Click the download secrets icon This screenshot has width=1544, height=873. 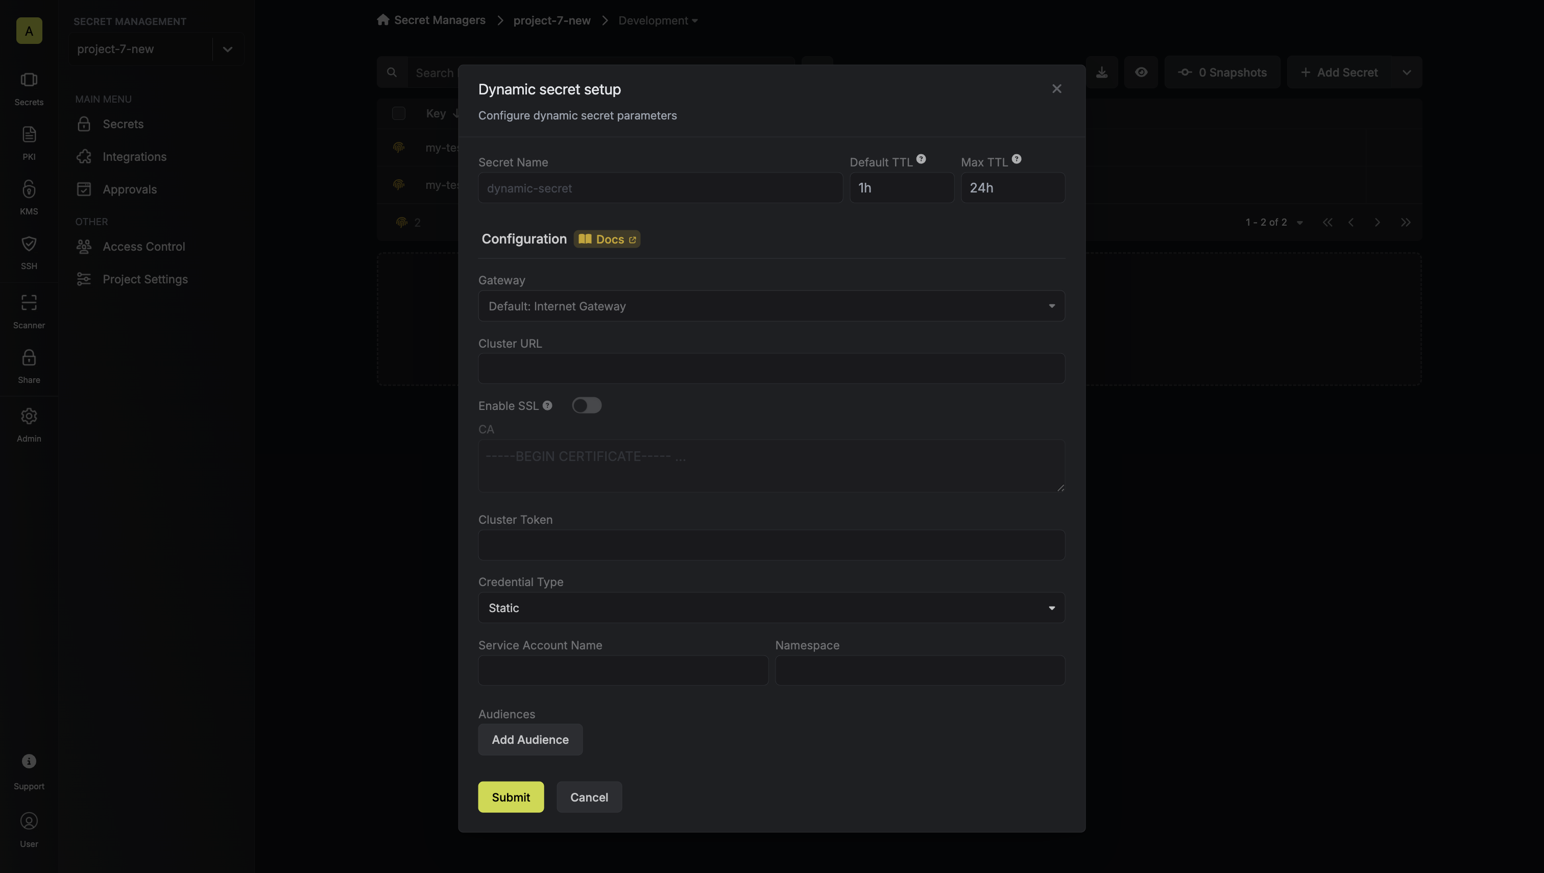pyautogui.click(x=1102, y=72)
